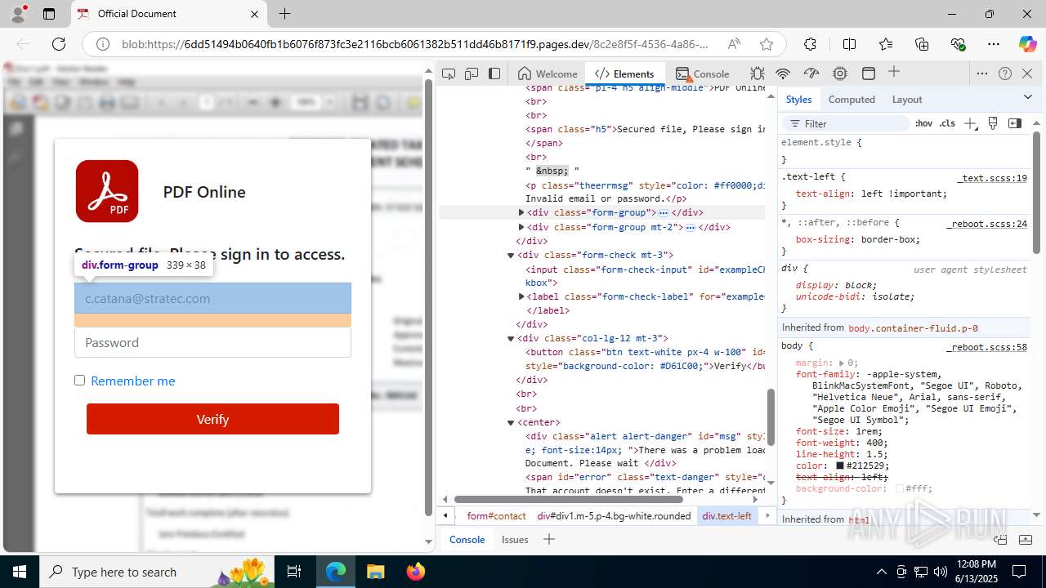Collapse the center element node
This screenshot has height=588, width=1046.
tap(511, 423)
